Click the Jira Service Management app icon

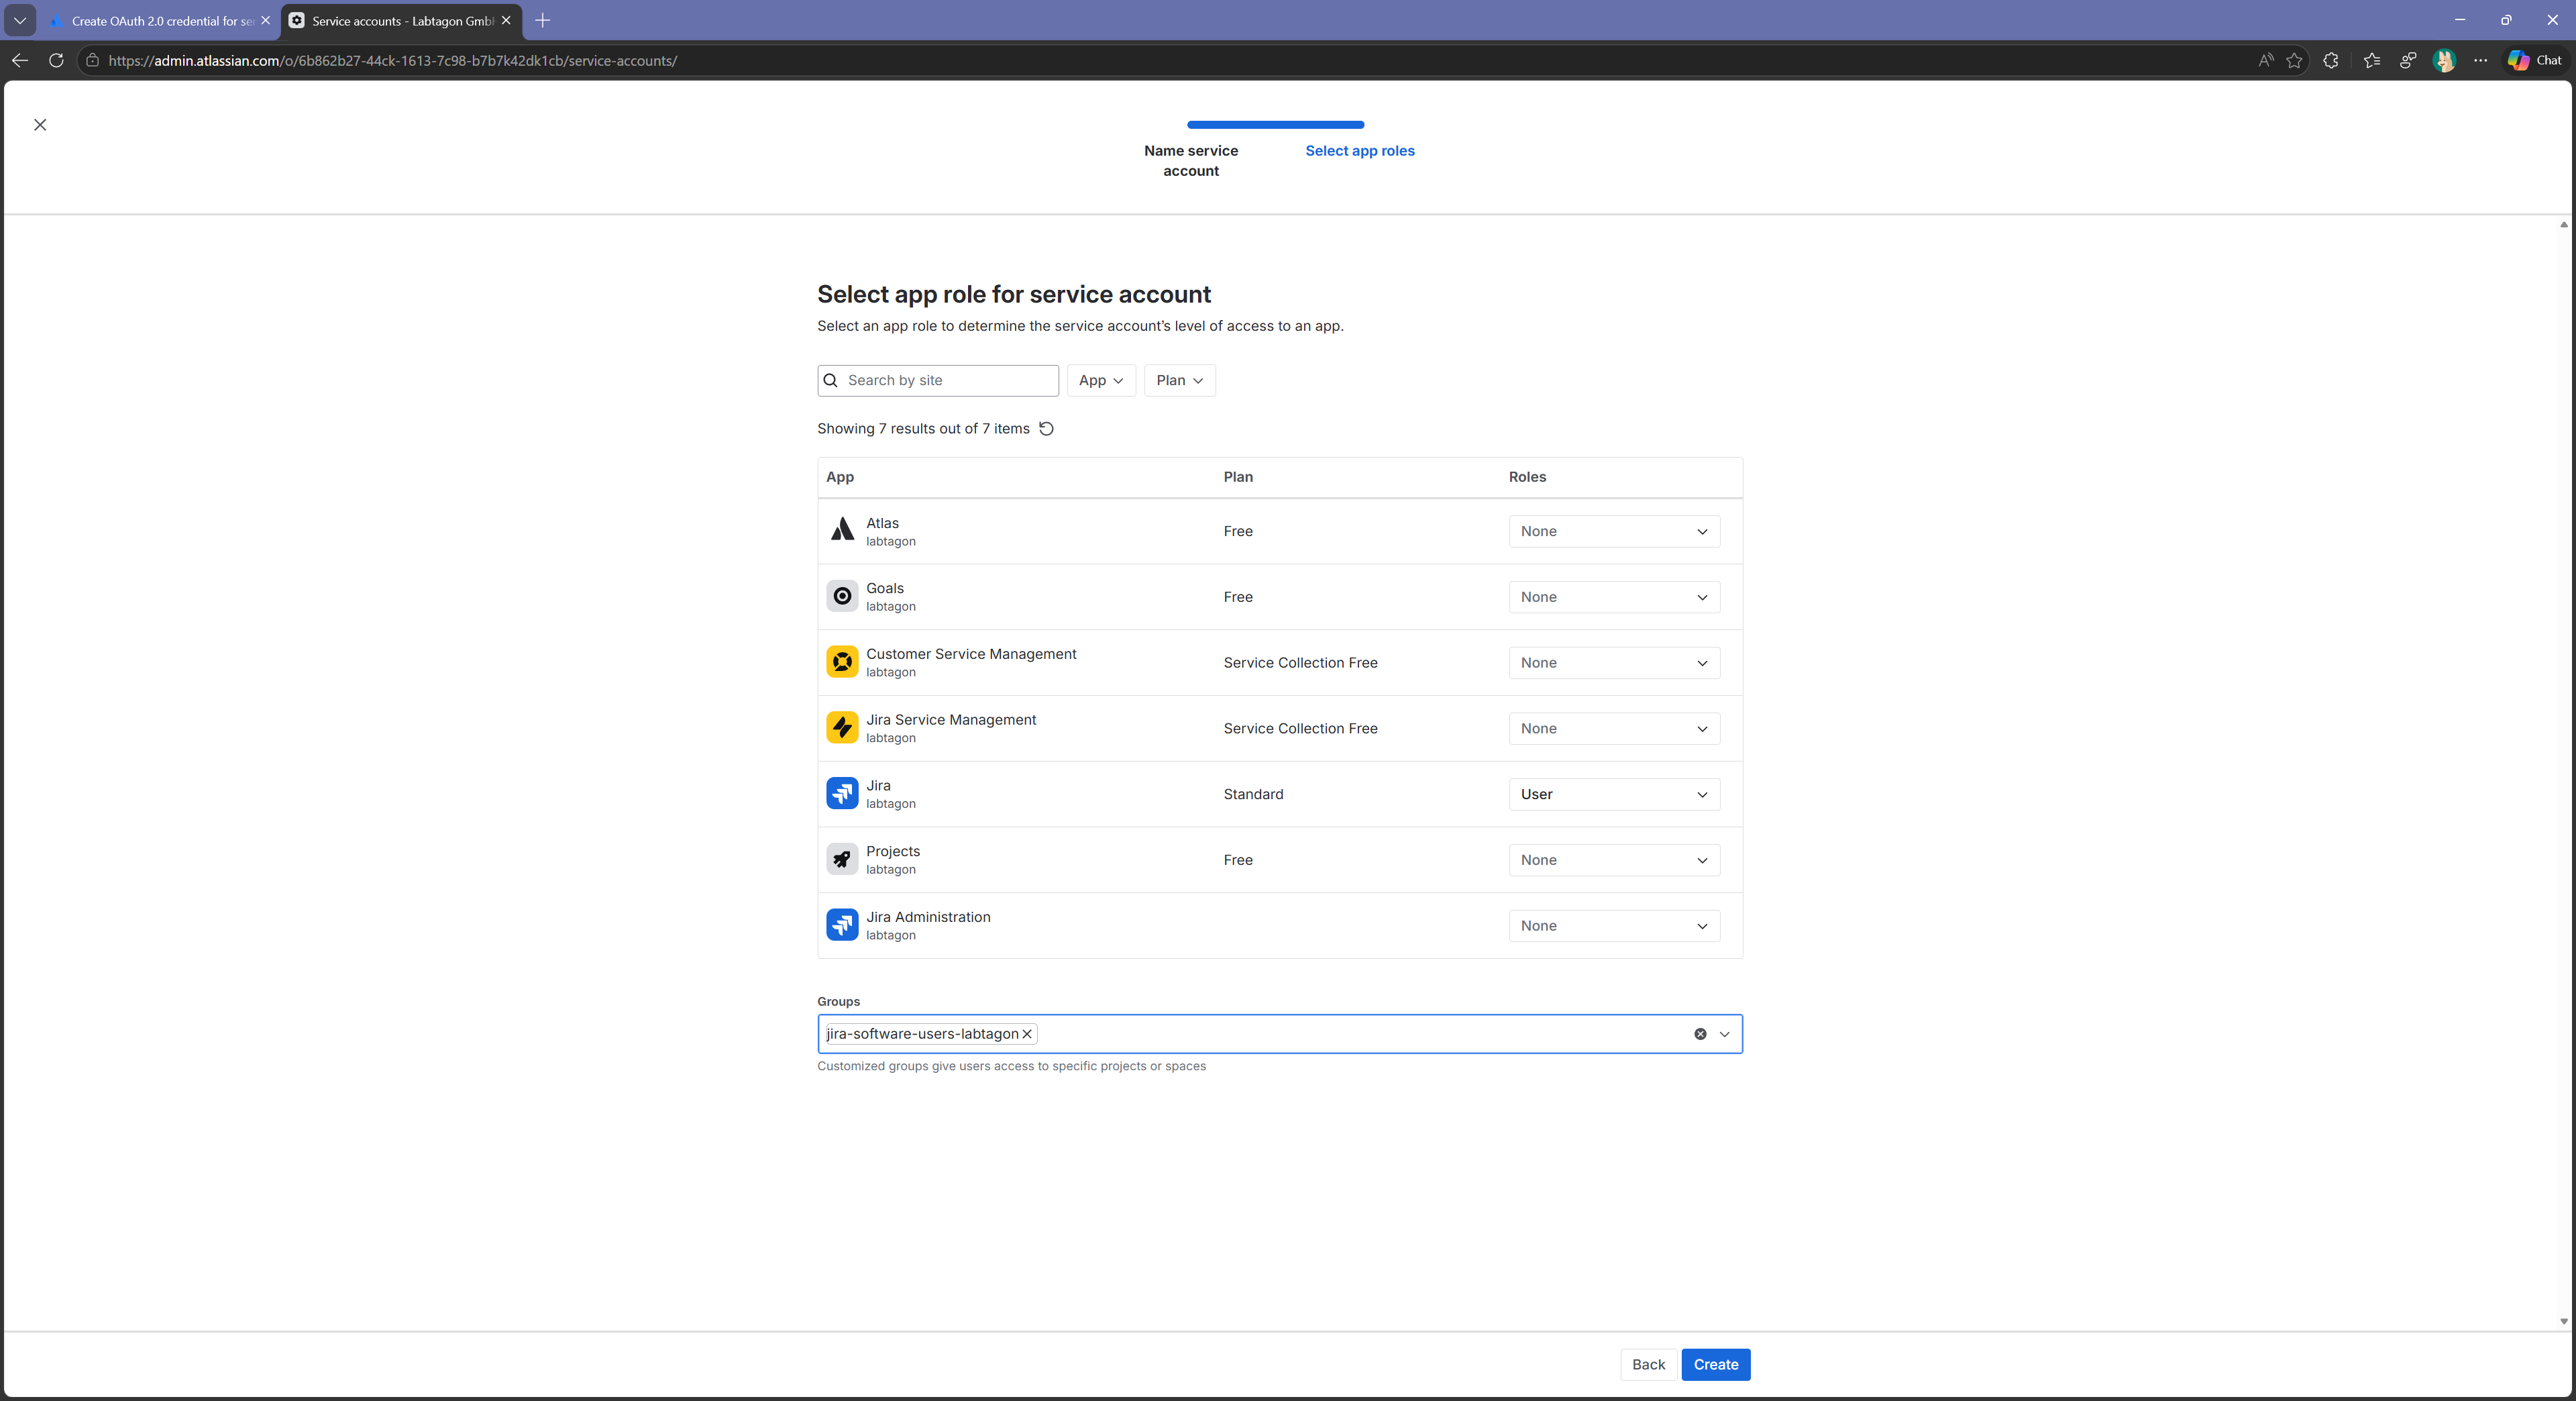coord(842,728)
